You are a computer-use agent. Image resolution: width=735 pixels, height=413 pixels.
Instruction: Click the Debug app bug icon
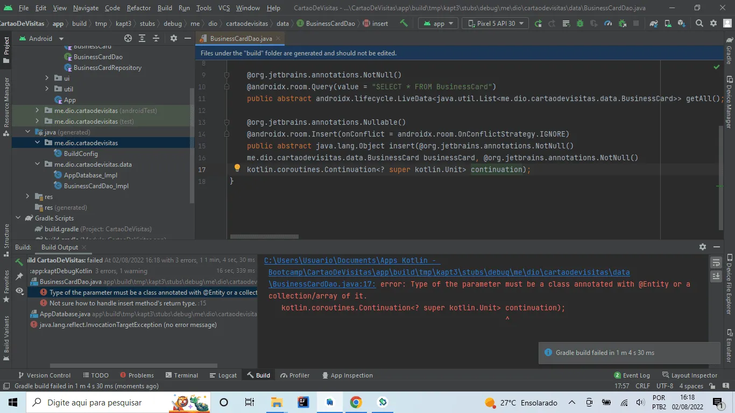point(580,23)
